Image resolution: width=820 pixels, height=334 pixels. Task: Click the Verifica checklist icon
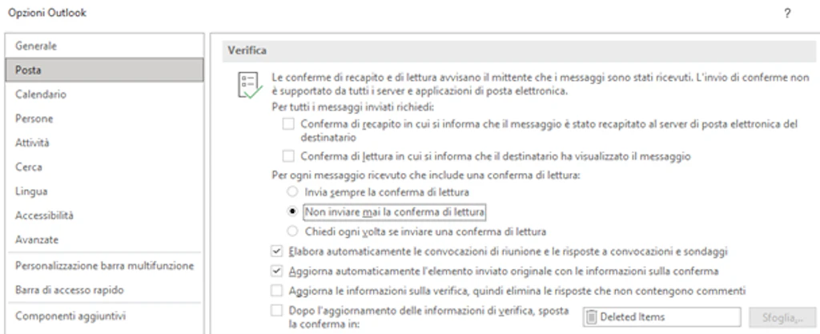250,87
